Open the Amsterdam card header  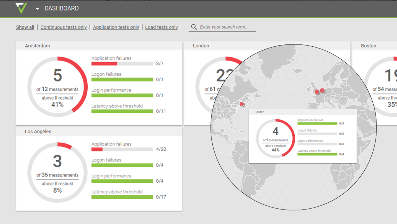click(x=99, y=46)
